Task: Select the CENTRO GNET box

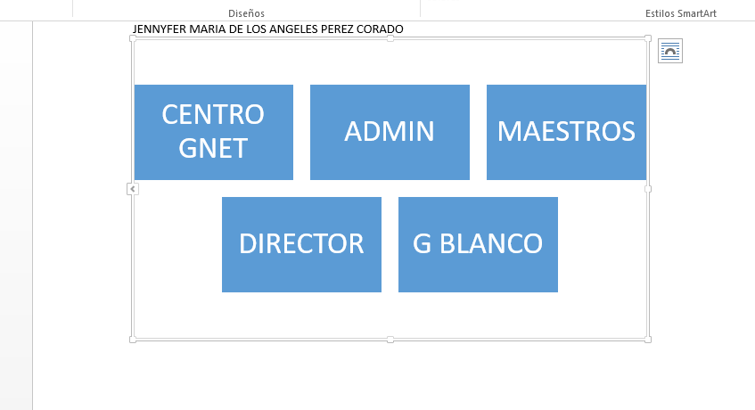Action: pos(214,132)
